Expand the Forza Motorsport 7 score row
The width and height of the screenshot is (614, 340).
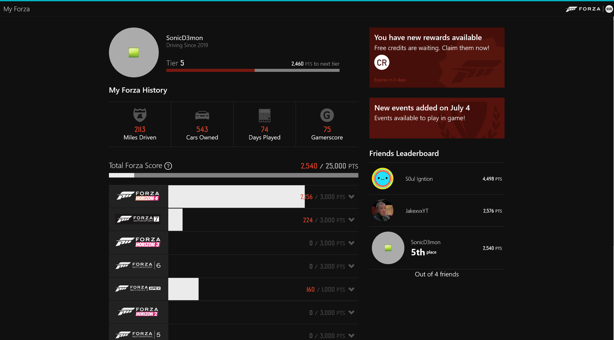click(352, 220)
